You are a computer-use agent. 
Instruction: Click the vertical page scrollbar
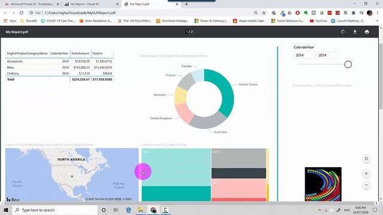(x=381, y=77)
